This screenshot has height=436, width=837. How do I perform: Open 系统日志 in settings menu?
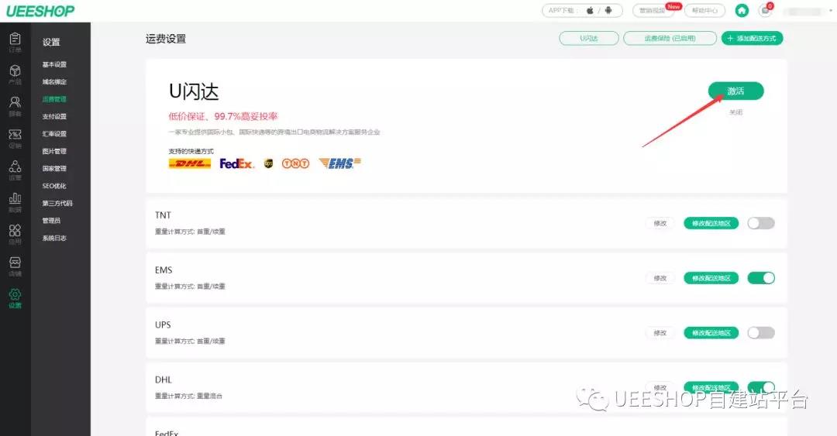tap(54, 238)
